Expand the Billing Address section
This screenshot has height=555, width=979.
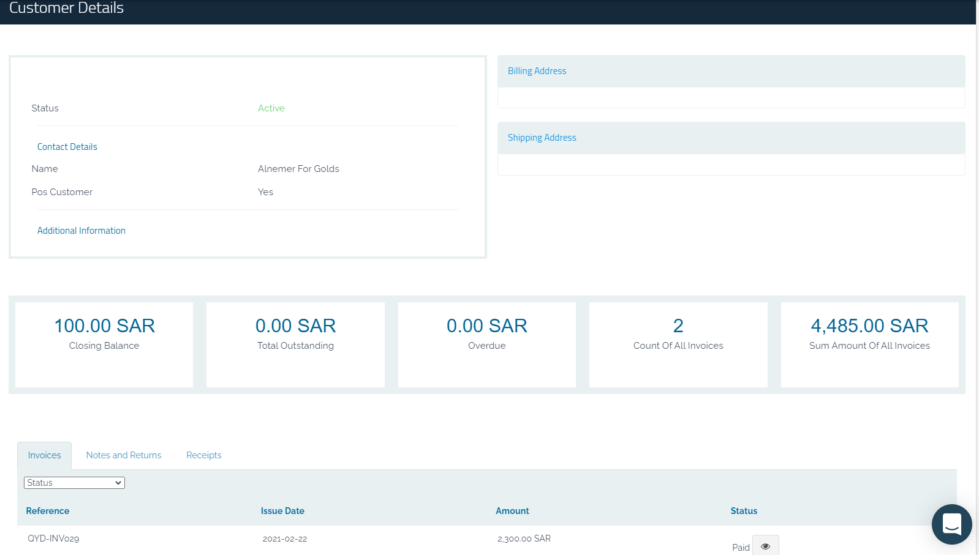click(x=537, y=71)
